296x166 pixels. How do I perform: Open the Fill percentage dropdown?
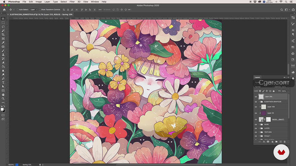pos(288,91)
